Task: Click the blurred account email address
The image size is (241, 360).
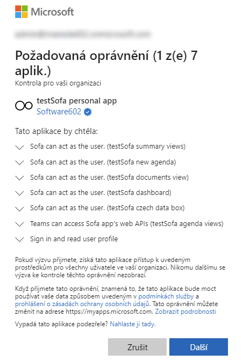Action: [83, 34]
